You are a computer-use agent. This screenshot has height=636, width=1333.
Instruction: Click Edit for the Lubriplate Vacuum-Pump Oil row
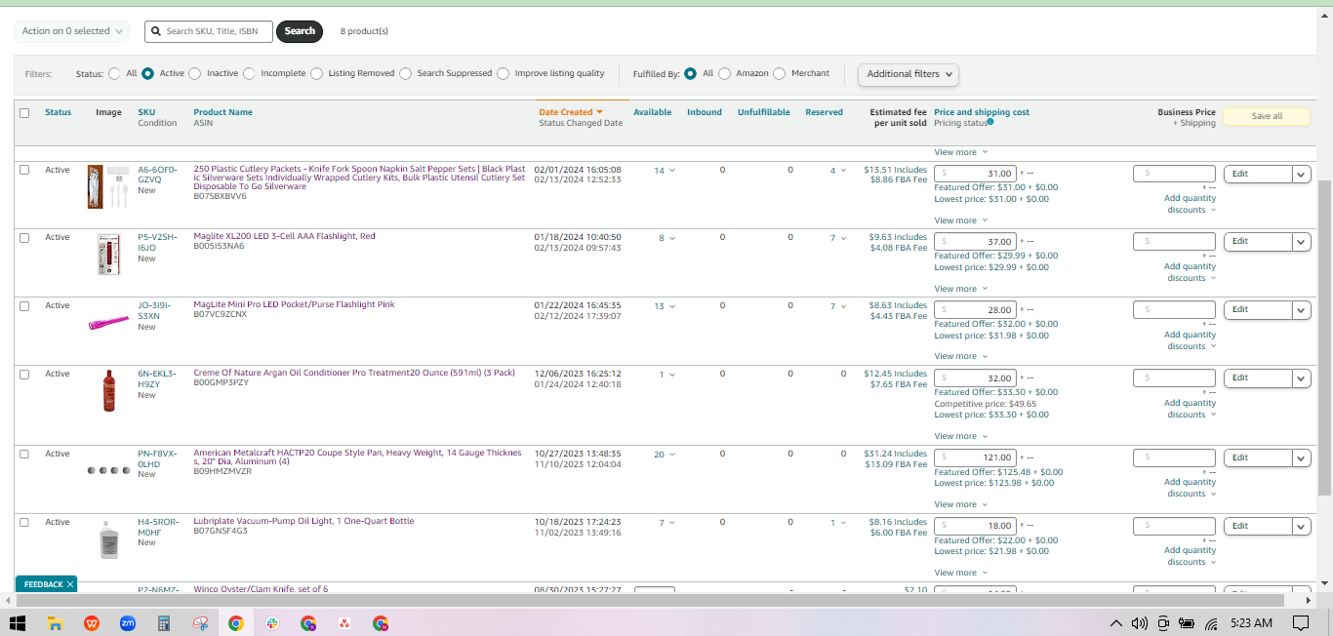1257,527
